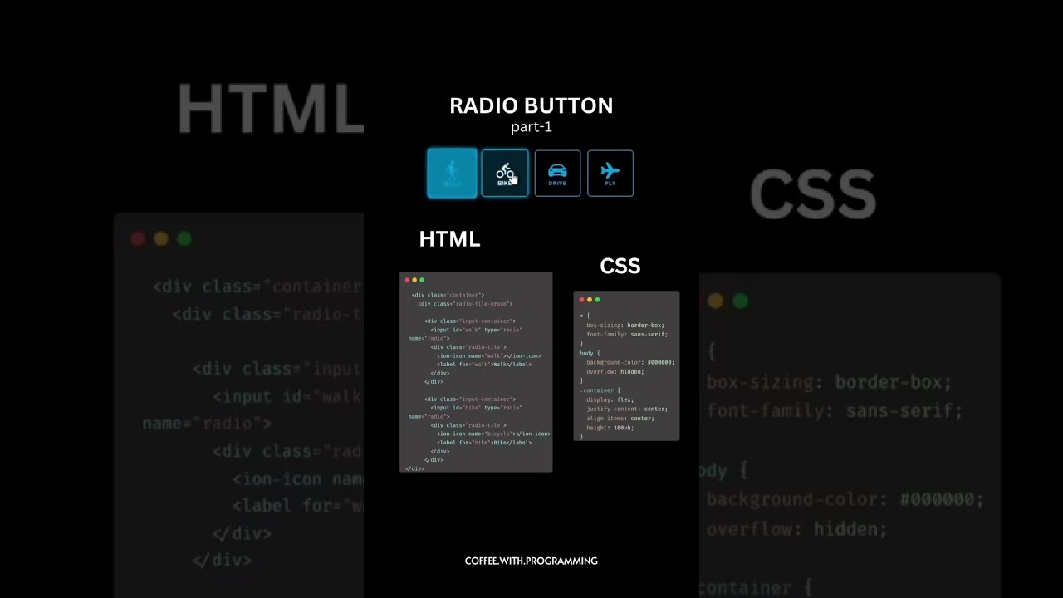
Task: Click 'radio-tile-group' div line in sharp HTML card
Action: [x=465, y=304]
